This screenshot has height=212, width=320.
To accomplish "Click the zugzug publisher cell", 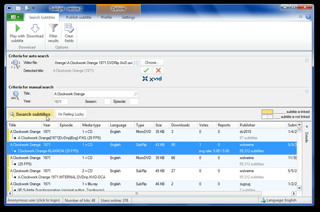I will click(245, 184).
